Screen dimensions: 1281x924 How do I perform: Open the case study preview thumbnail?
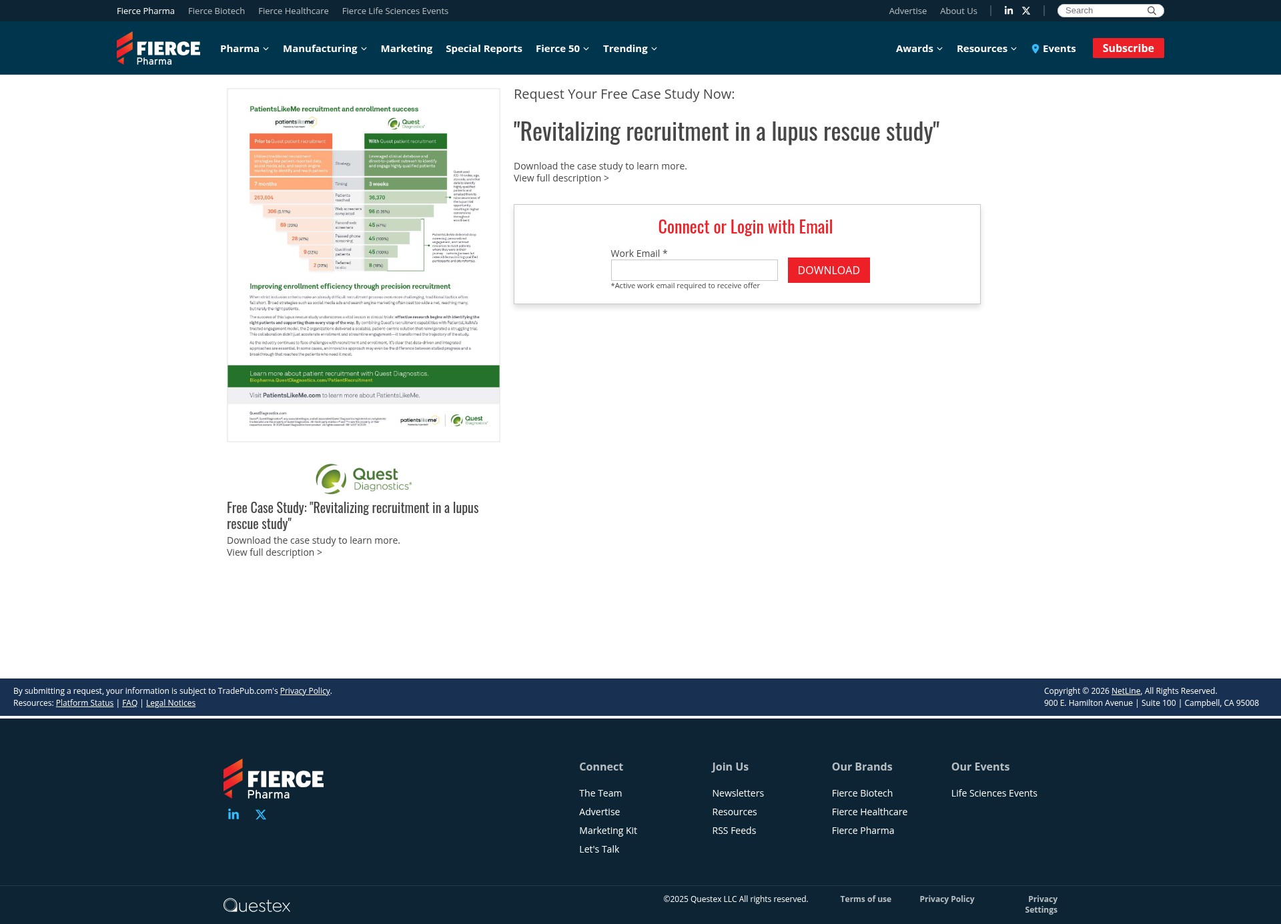tap(364, 265)
